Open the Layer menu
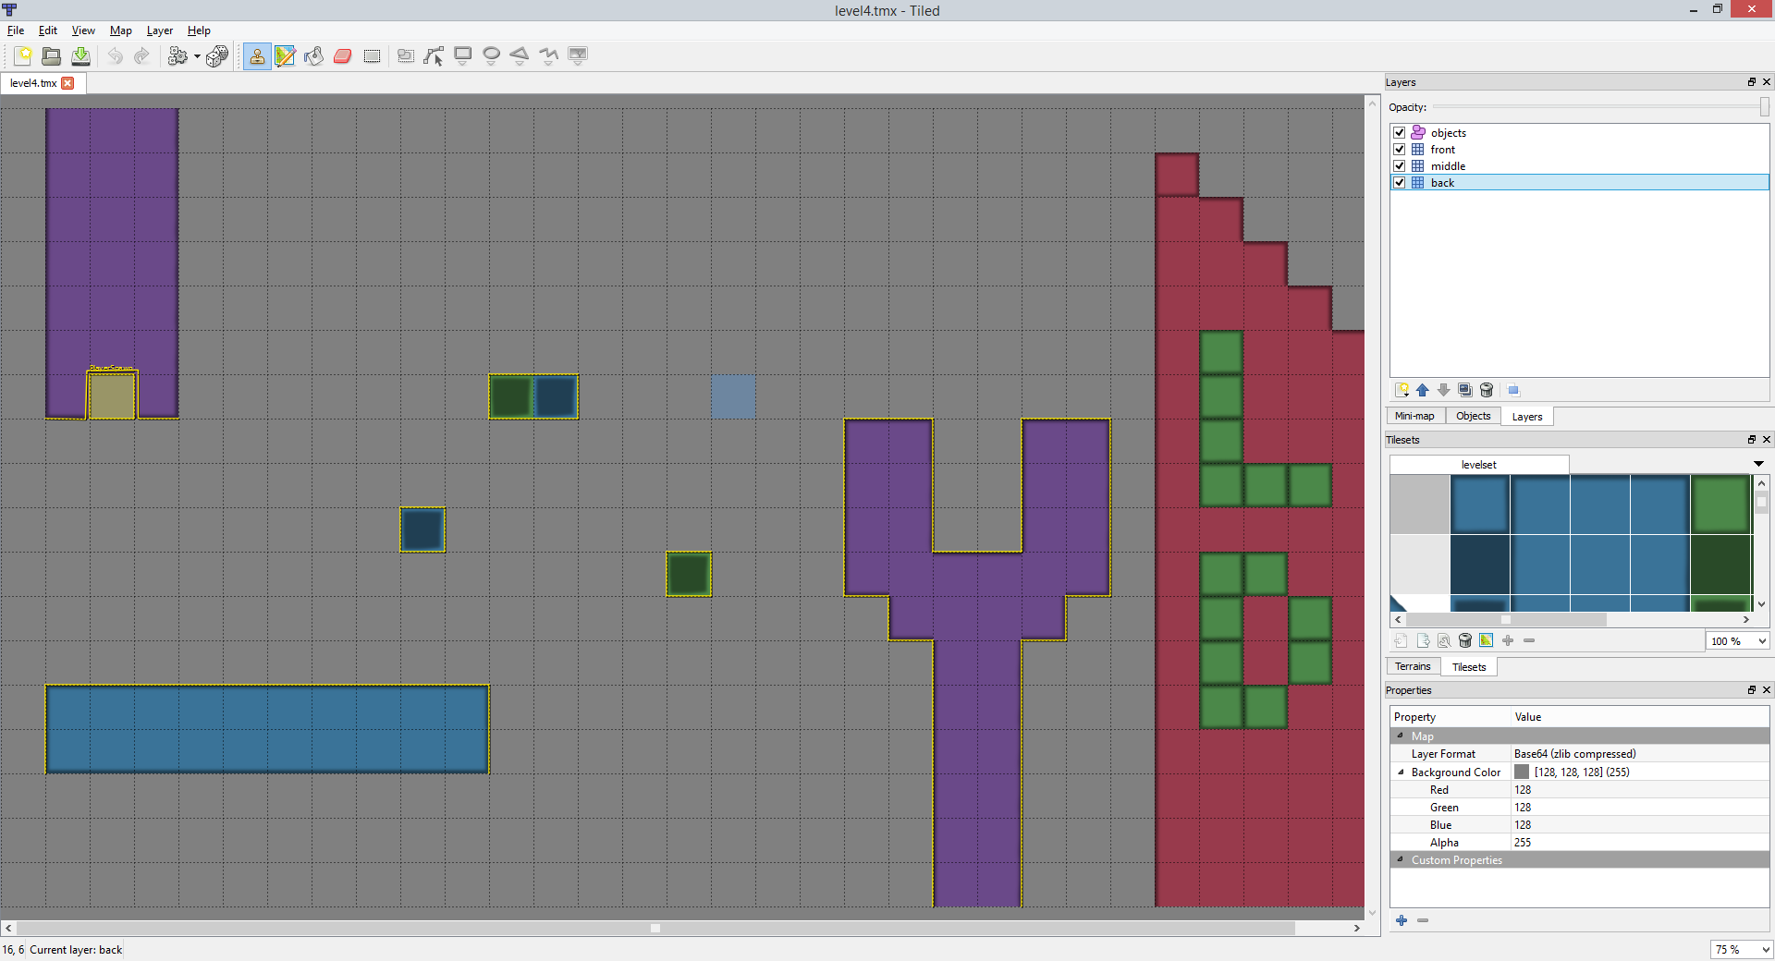The width and height of the screenshot is (1775, 961). pyautogui.click(x=159, y=30)
